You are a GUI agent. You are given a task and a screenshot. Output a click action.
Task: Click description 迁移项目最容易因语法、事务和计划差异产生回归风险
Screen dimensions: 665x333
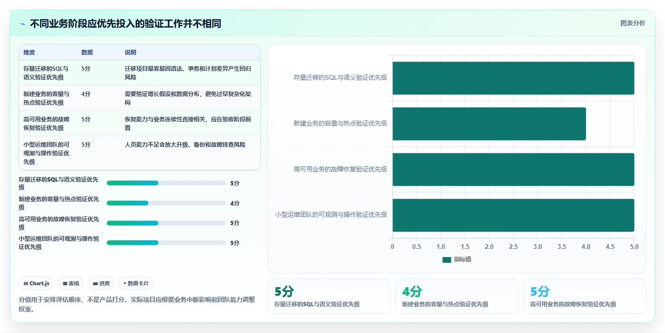click(188, 73)
